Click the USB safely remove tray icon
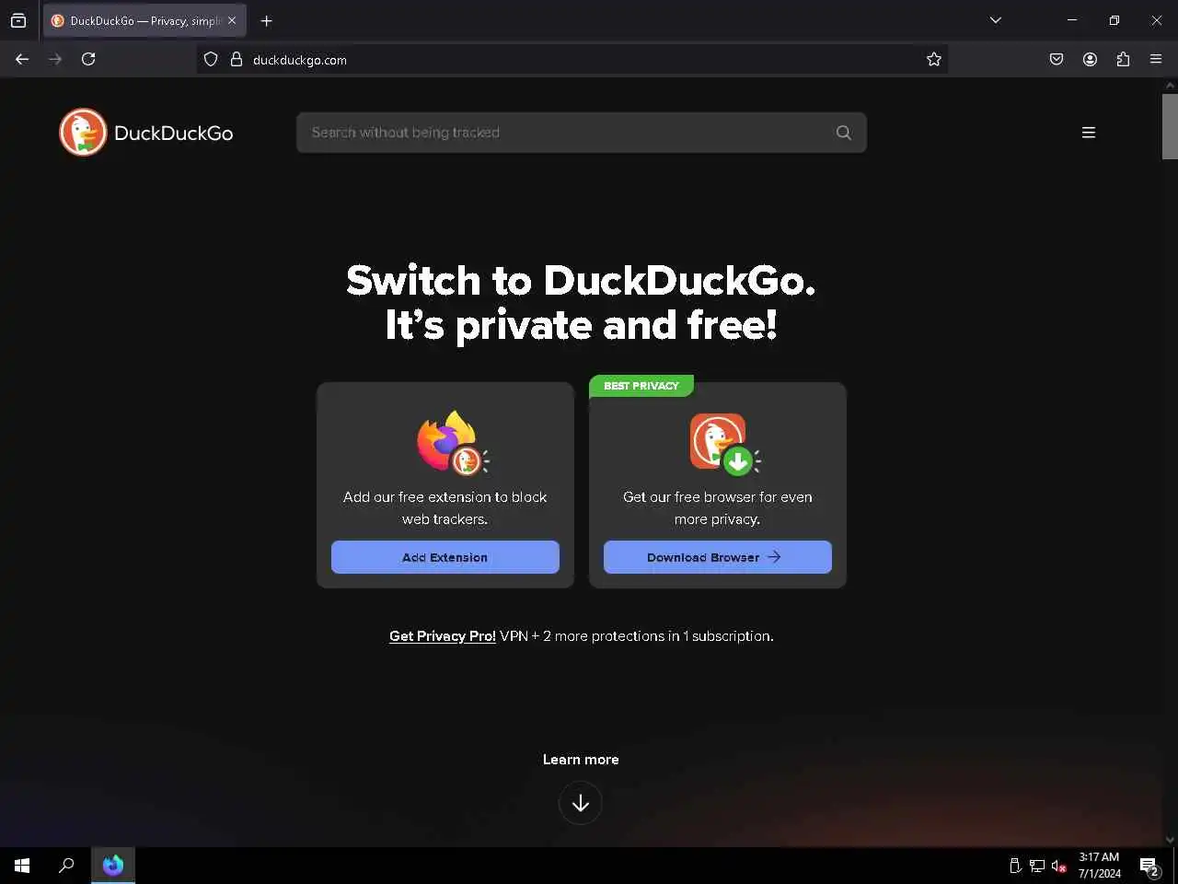Screen dimensions: 1178x884 1015,866
